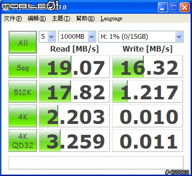The image size is (192, 176).
Task: Open the Language menu
Action: pos(111,18)
